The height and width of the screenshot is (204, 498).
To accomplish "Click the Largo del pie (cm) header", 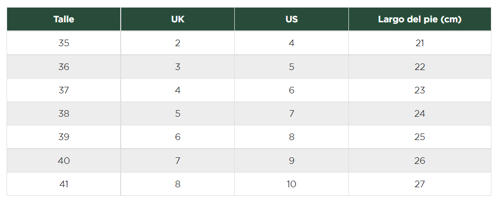I will [x=420, y=19].
